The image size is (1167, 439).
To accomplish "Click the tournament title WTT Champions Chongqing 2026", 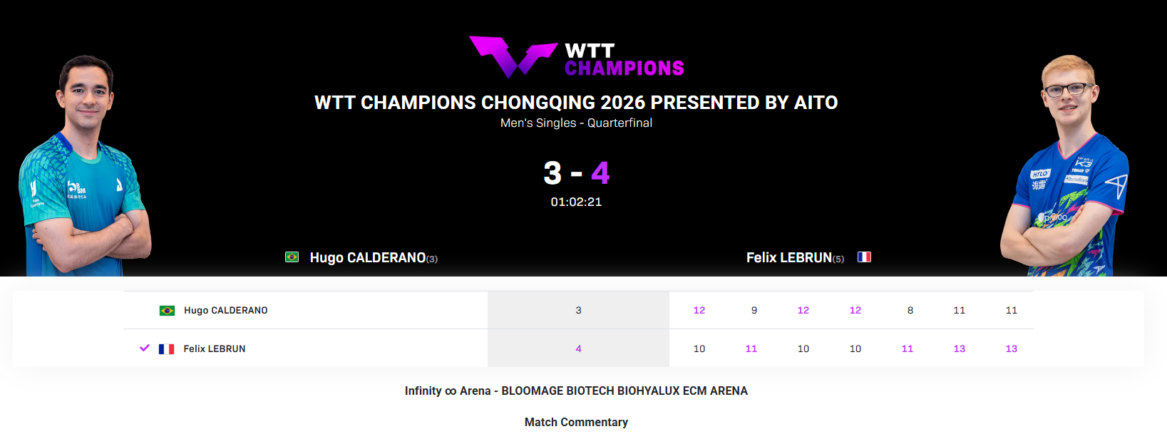I will [x=576, y=103].
